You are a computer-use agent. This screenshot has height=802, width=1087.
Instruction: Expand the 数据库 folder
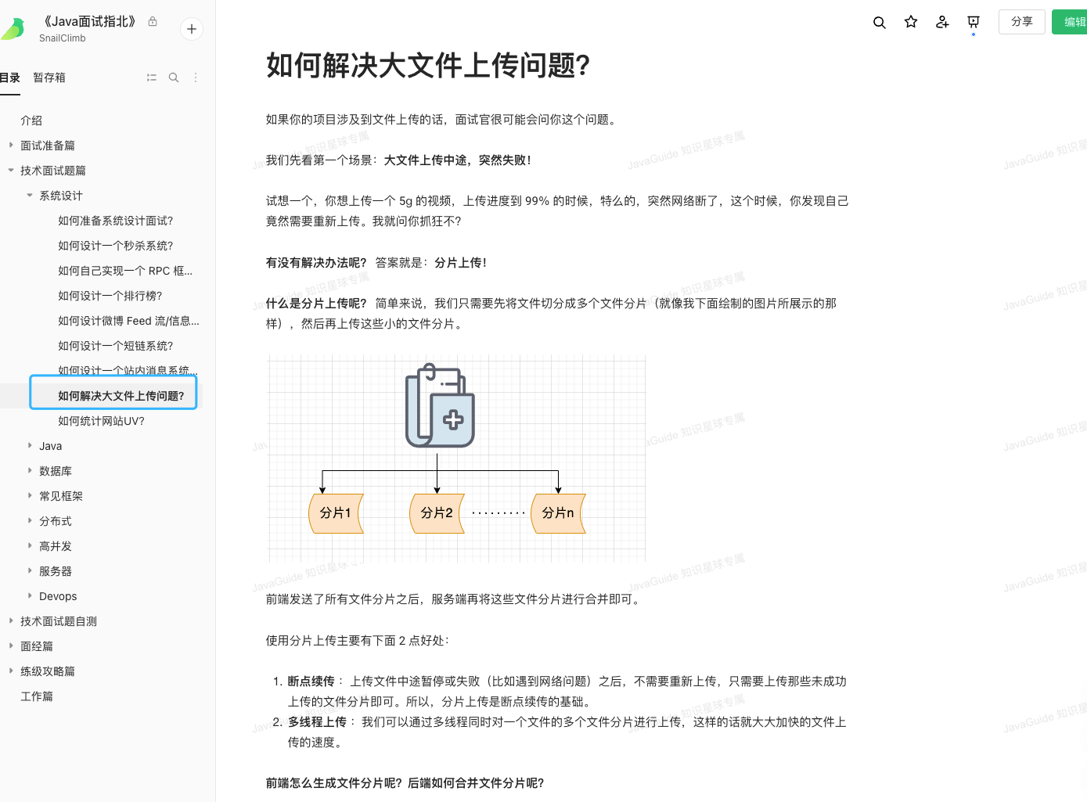(x=30, y=470)
